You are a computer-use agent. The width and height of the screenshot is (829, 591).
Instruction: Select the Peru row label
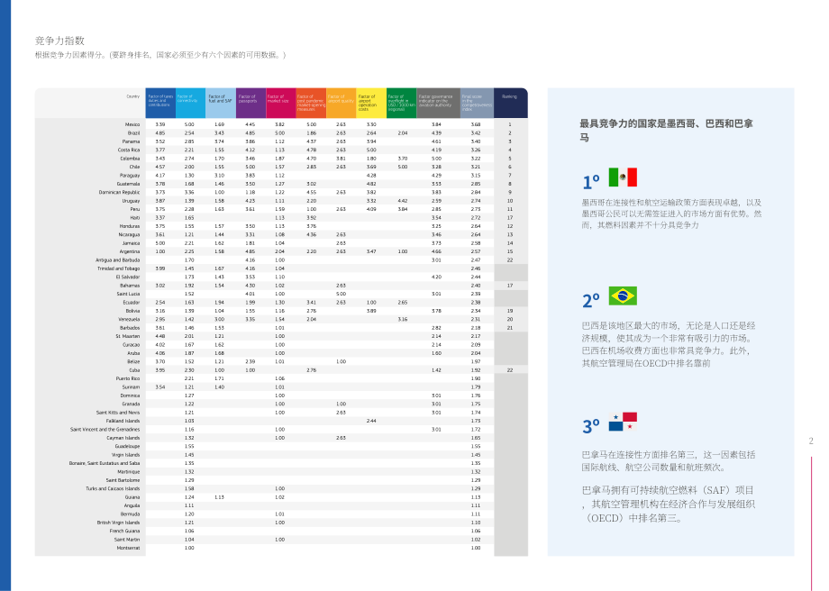135,209
